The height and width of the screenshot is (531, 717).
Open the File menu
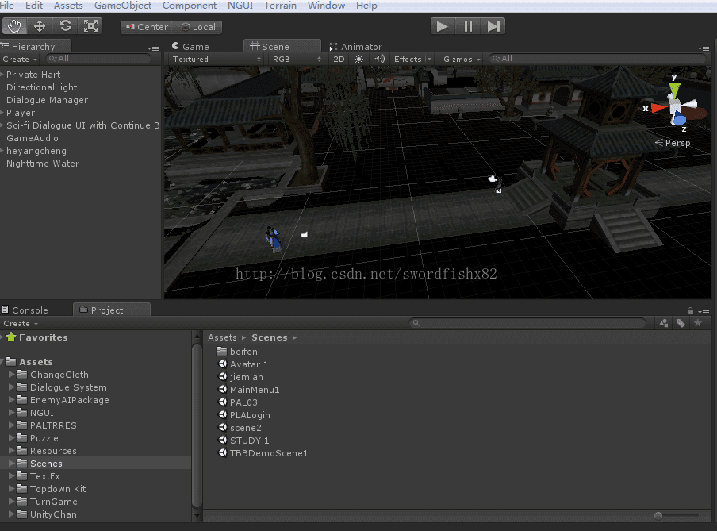click(7, 6)
